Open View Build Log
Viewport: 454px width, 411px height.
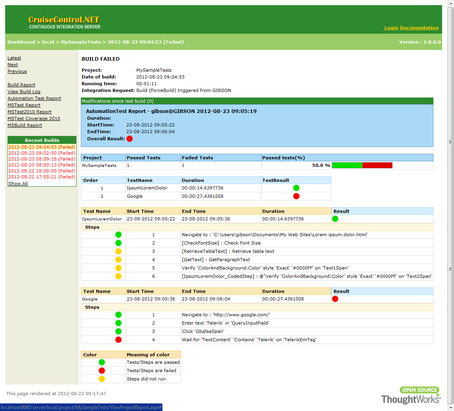click(24, 92)
